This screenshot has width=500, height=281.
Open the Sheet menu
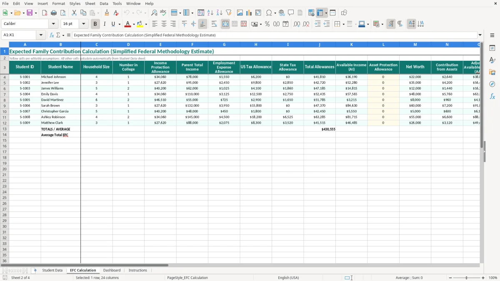coord(90,3)
